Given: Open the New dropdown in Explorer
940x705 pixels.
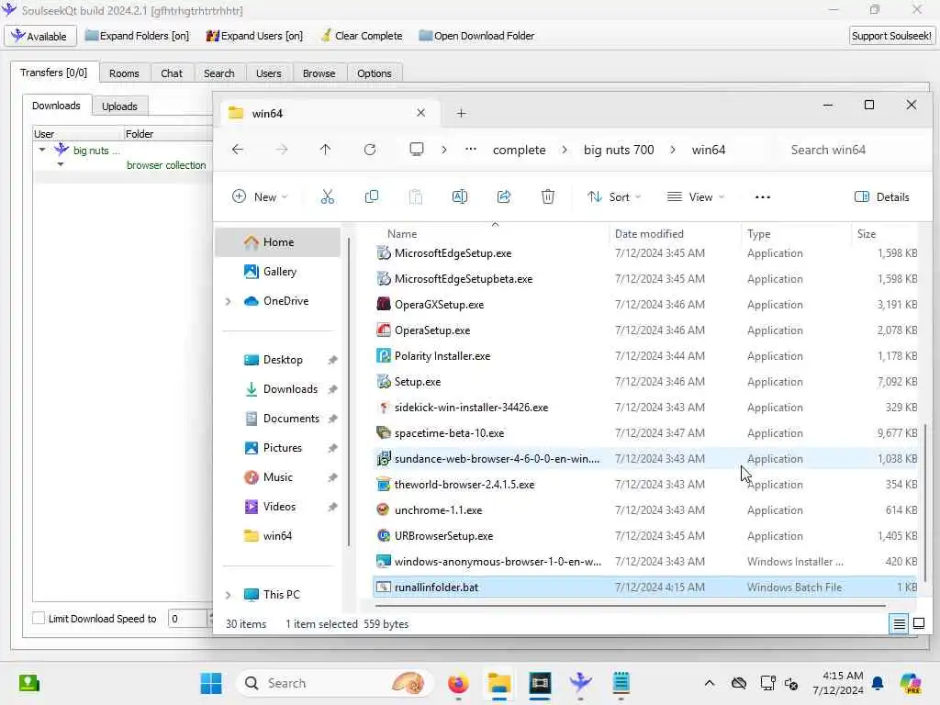Looking at the screenshot, I should tap(260, 196).
